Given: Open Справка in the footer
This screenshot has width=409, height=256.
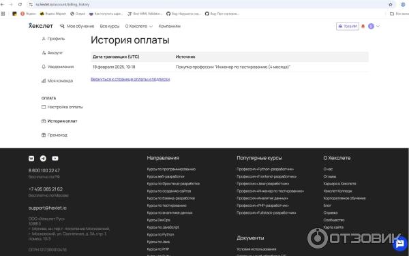Looking at the screenshot, I should [331, 213].
